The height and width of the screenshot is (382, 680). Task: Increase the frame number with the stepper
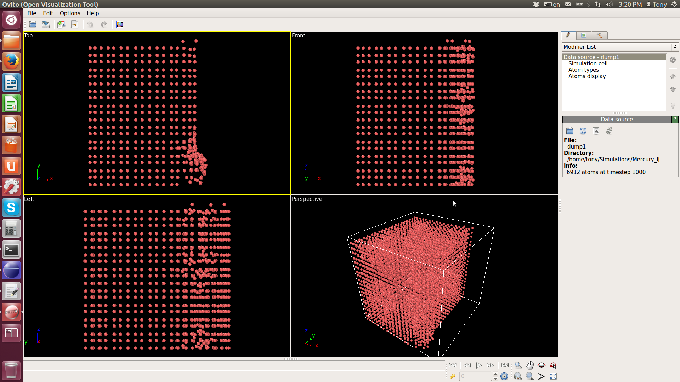(495, 374)
